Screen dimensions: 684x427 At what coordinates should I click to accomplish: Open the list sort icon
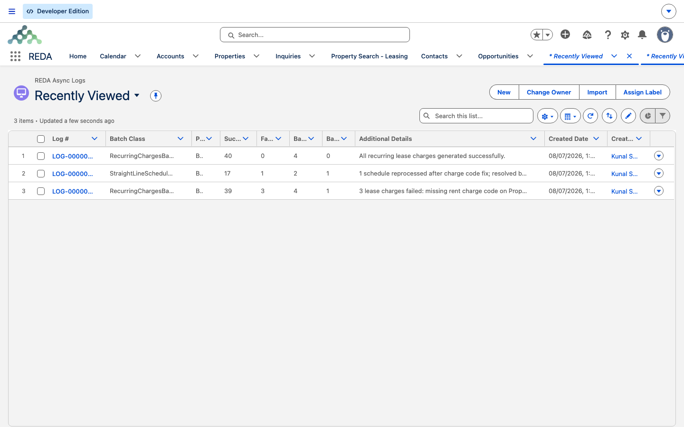pos(609,116)
